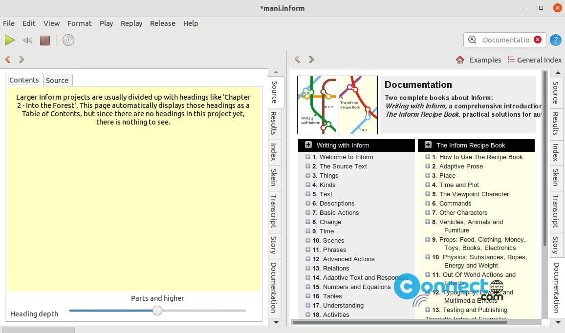Expand Recipe Book chapter 2 Adaptive Prose
Screen dimensions: 565x333
coord(427,166)
